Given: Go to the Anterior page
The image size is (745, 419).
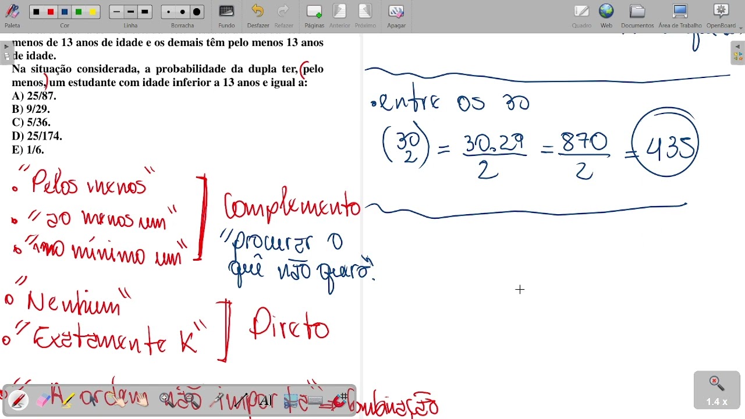Looking at the screenshot, I should (x=340, y=16).
